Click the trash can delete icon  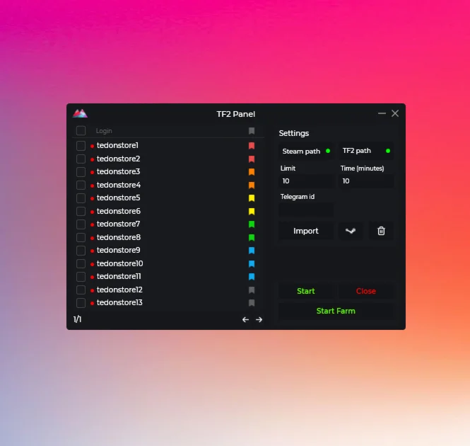click(381, 231)
